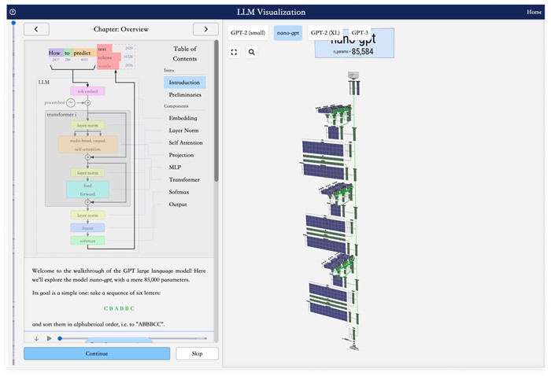The width and height of the screenshot is (551, 376).
Task: Open Preliminaries in table of contents
Action: (x=185, y=95)
